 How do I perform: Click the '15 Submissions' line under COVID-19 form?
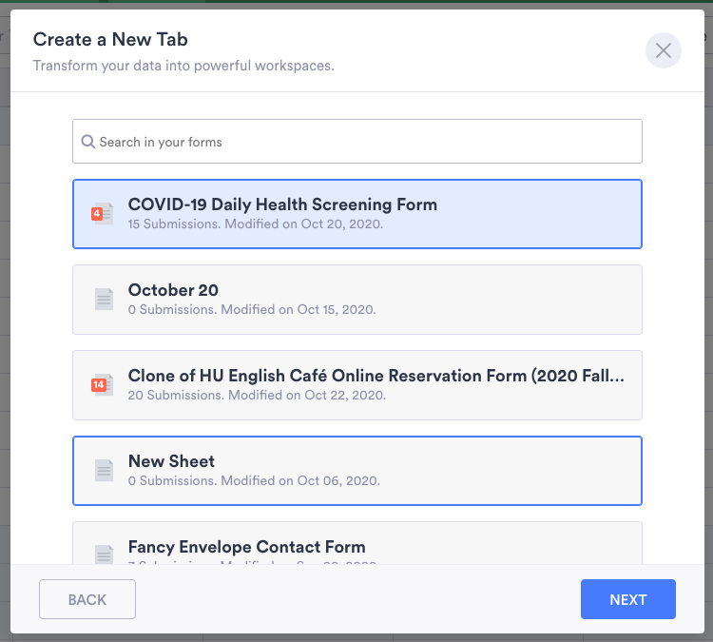[x=255, y=224]
